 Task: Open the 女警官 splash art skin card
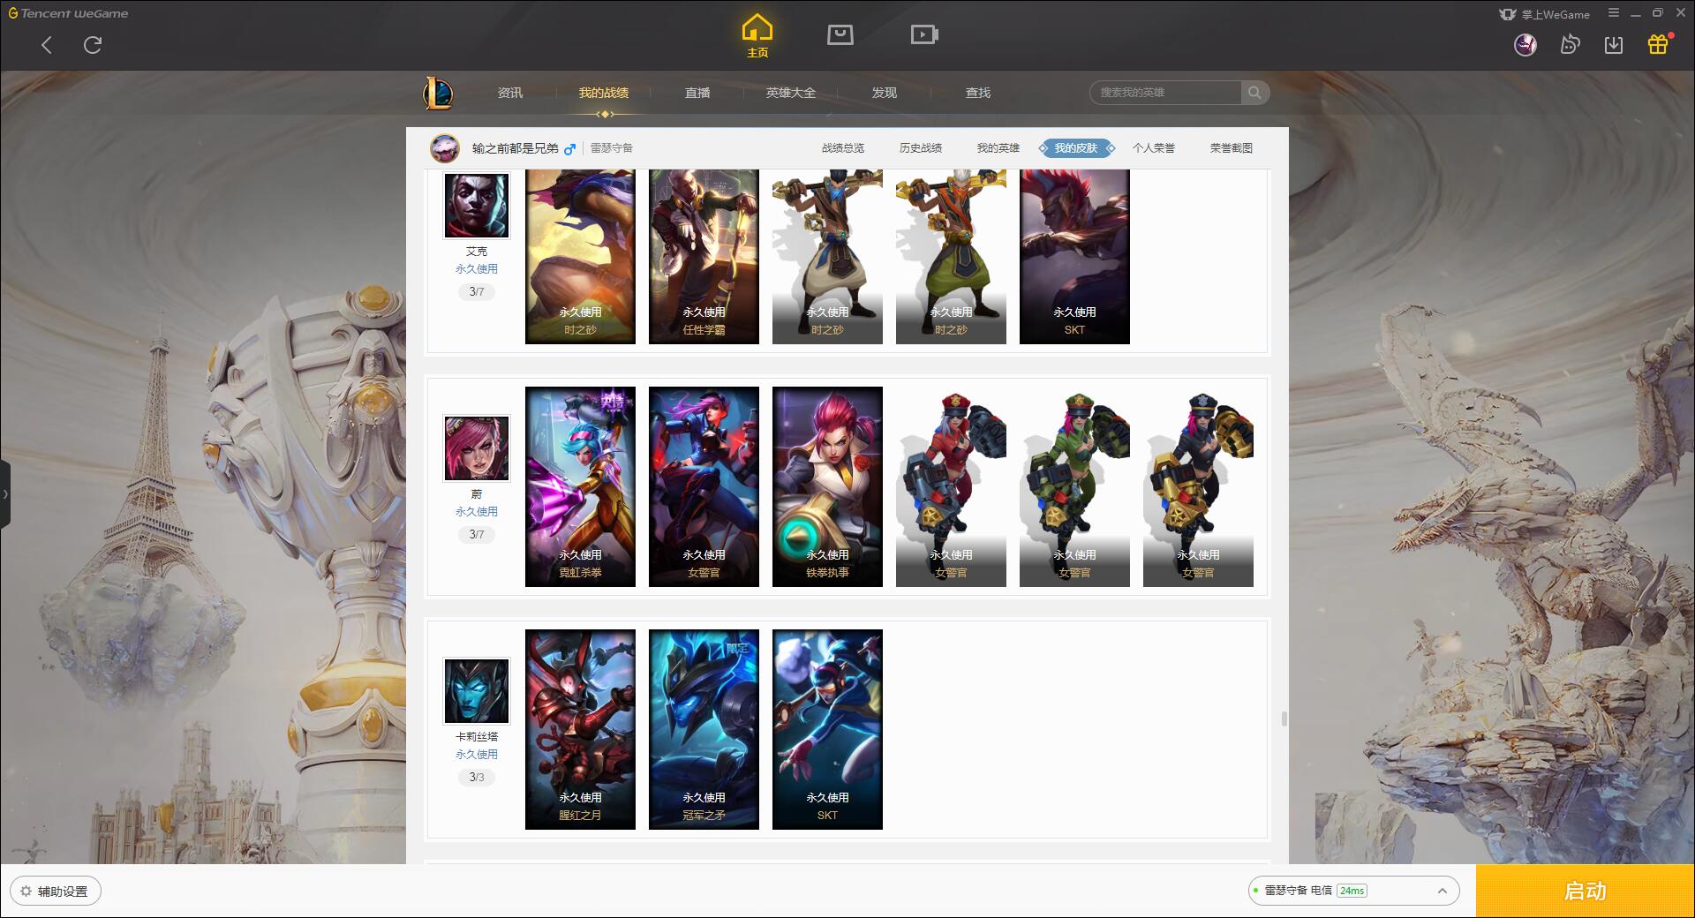(704, 486)
